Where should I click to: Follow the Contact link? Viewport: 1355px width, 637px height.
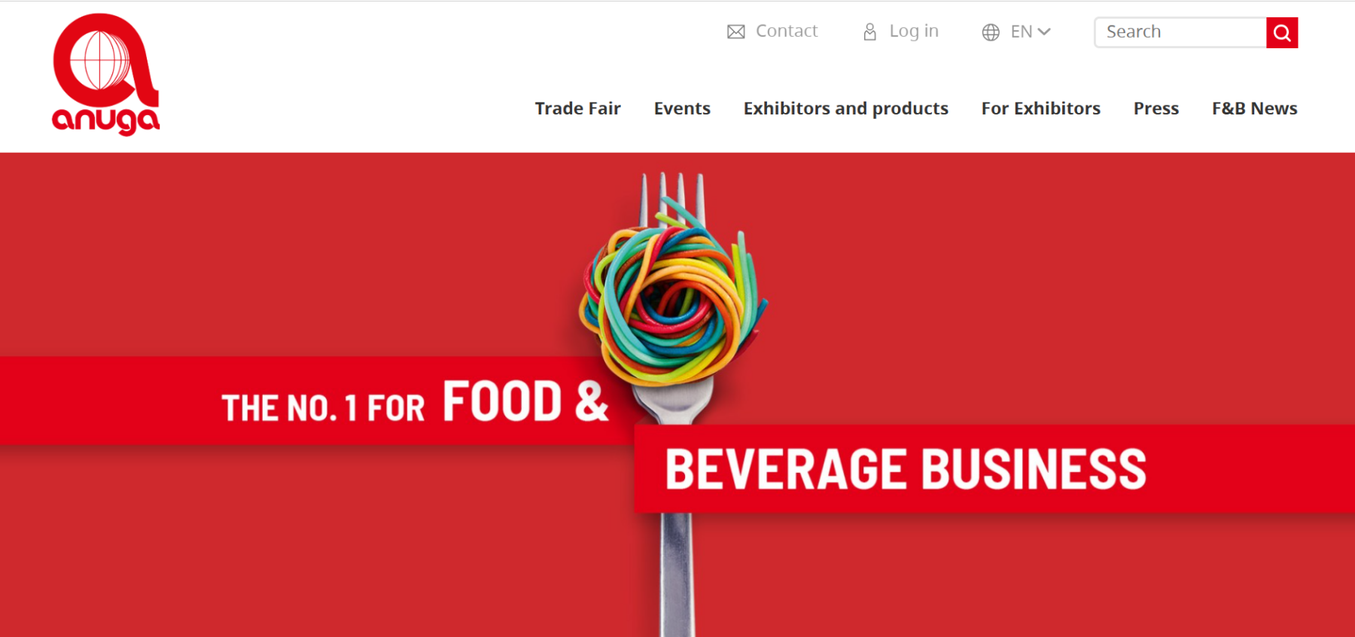[x=787, y=31]
